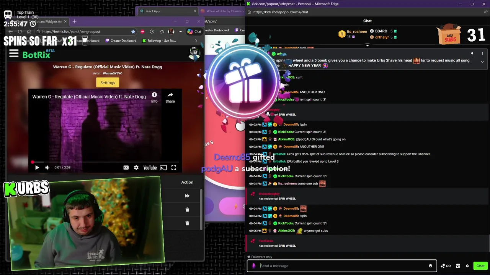The image size is (490, 275).
Task: Skip current song with fast-forward icon
Action: [187, 196]
